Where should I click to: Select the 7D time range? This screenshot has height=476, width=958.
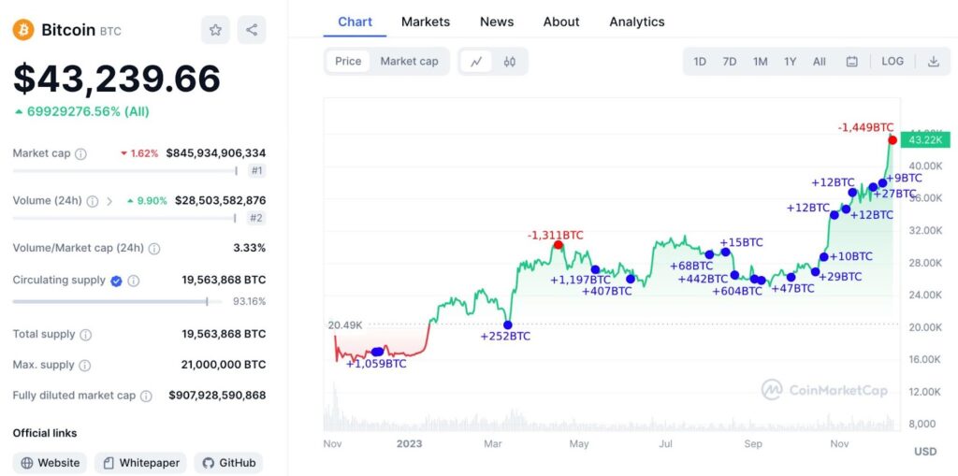click(x=729, y=62)
